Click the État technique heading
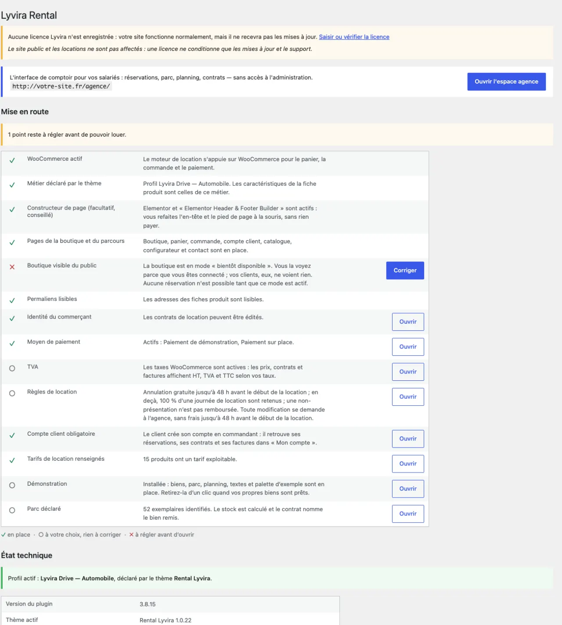 (x=27, y=555)
